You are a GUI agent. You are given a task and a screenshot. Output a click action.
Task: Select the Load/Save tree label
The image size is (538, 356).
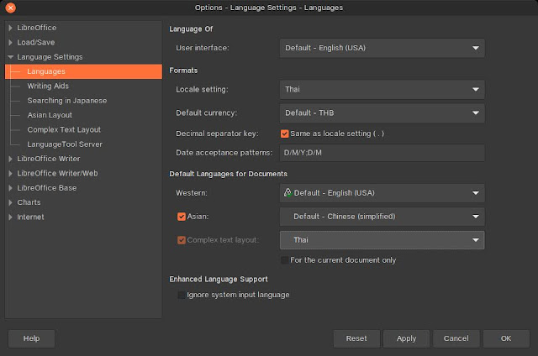[x=36, y=43]
